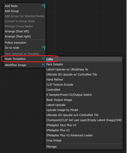This screenshot has width=127, height=153.
Task: Arrange nodes with float right
Action: (25, 36)
